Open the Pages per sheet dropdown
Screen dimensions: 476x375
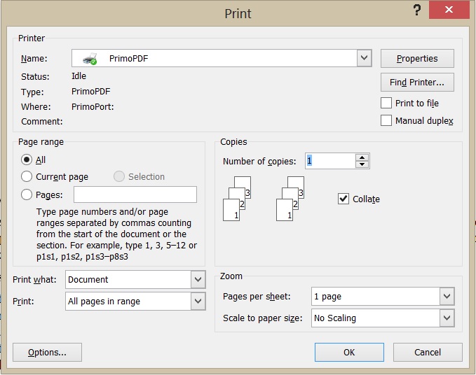[447, 297]
